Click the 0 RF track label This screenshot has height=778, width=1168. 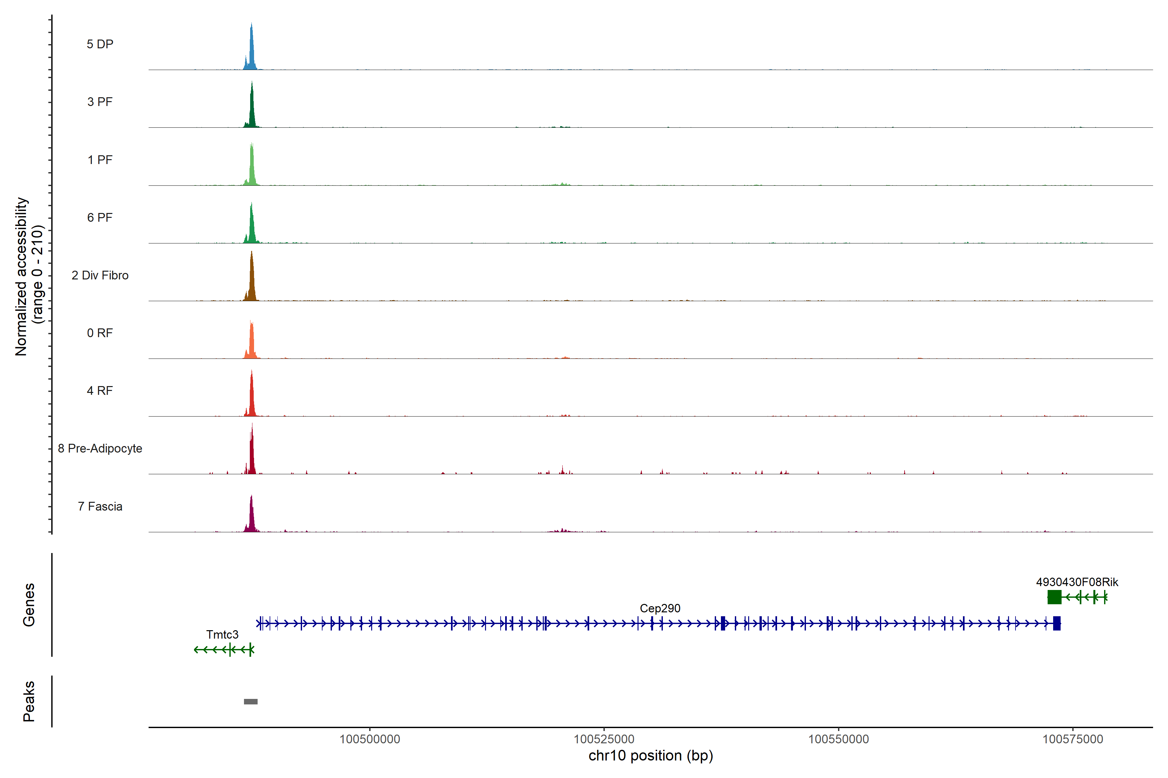(x=100, y=333)
